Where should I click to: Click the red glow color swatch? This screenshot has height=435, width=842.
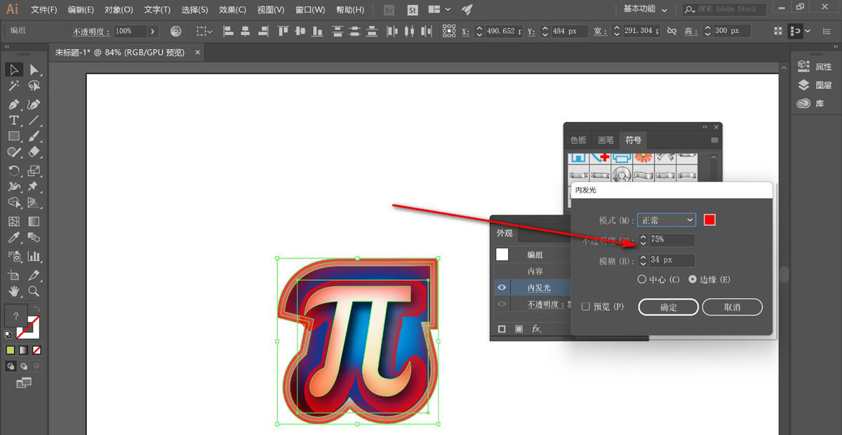(x=709, y=220)
